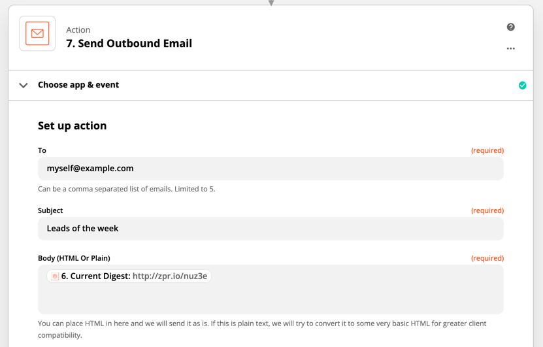Expand the Choose app & event section header

tap(271, 85)
